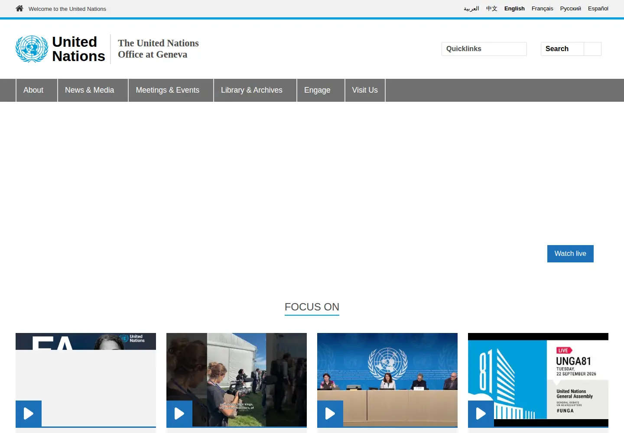
Task: Switch language to Arabic
Action: click(471, 9)
